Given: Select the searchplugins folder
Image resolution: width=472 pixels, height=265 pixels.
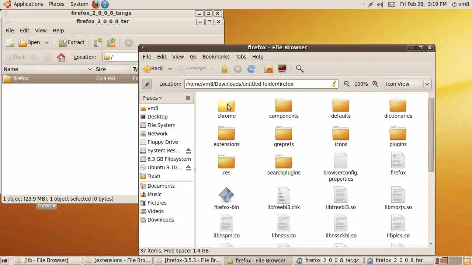Looking at the screenshot, I should (x=284, y=165).
